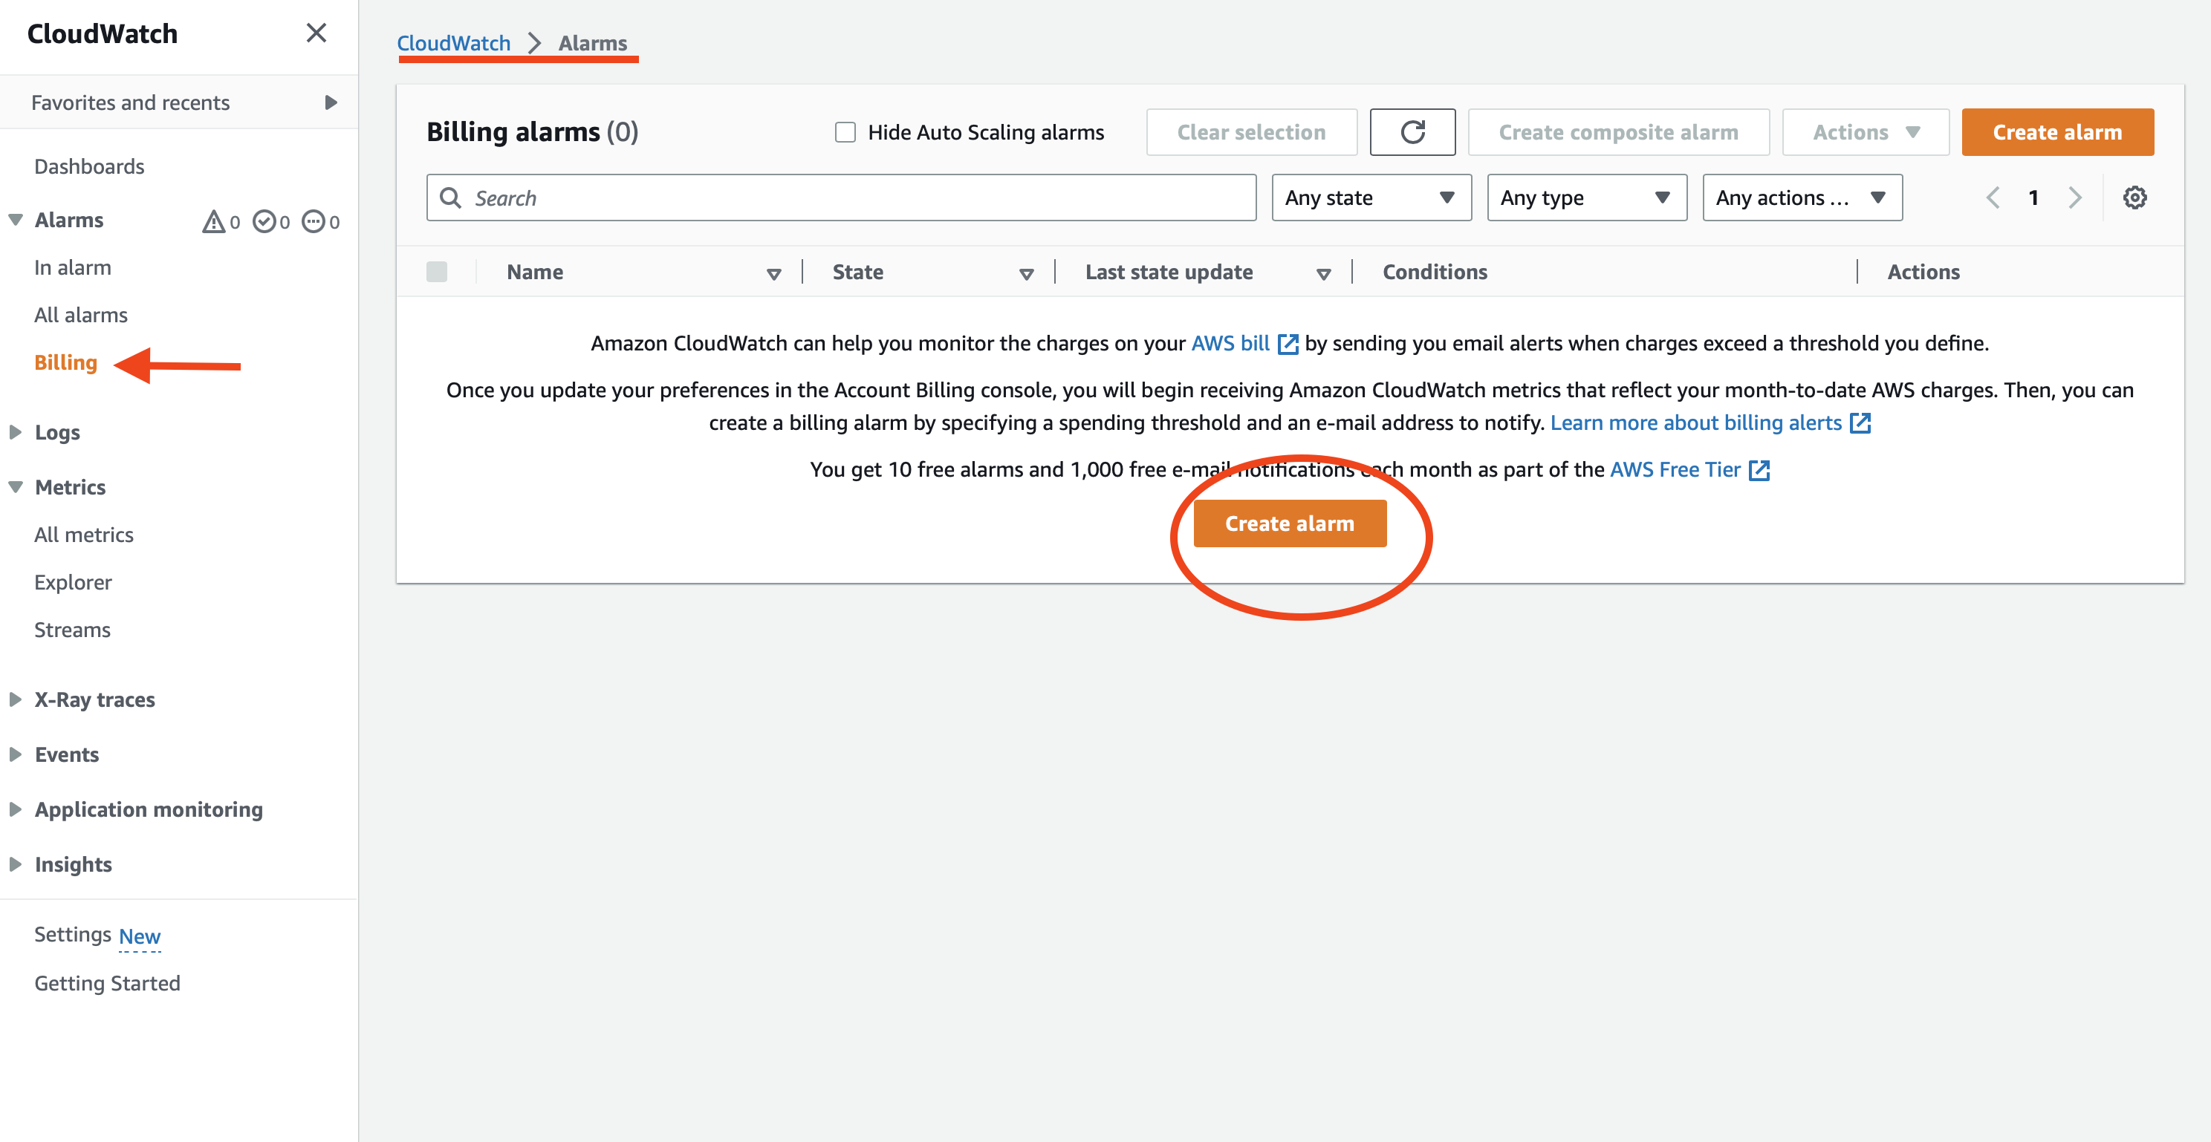Image resolution: width=2211 pixels, height=1142 pixels.
Task: Open the Any state dropdown
Action: [1370, 198]
